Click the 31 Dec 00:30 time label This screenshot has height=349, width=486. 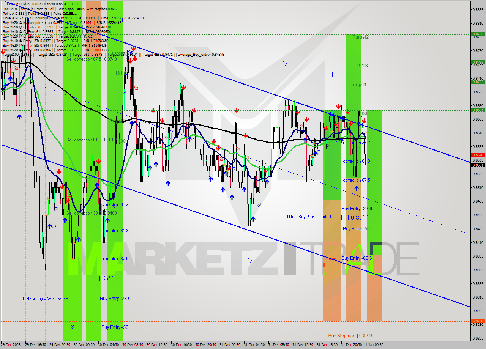click(230, 345)
